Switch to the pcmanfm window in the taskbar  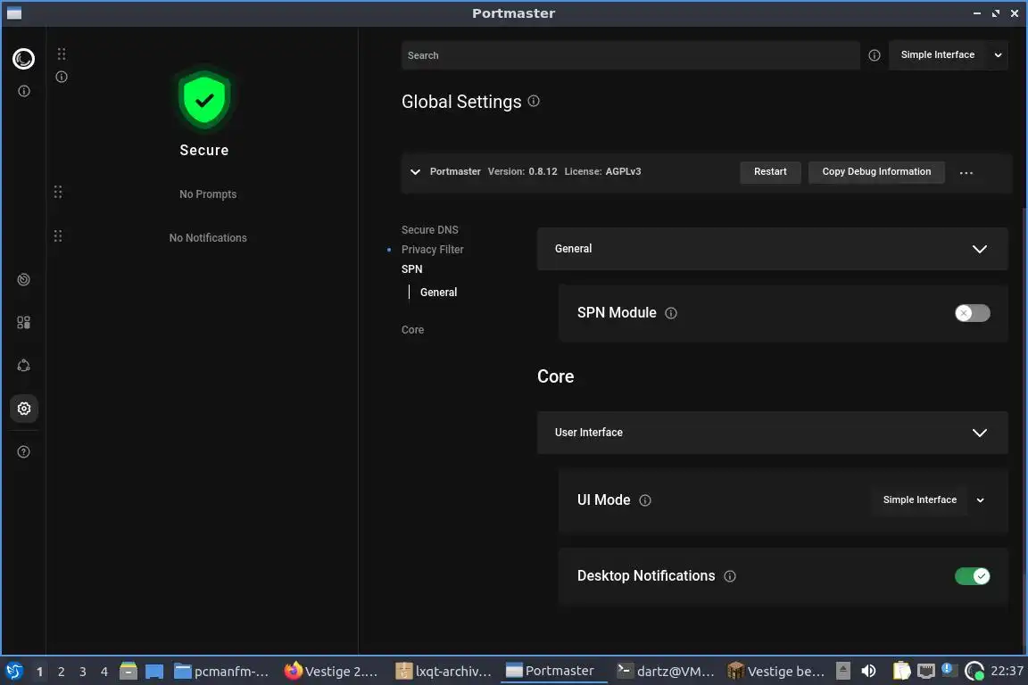(222, 672)
